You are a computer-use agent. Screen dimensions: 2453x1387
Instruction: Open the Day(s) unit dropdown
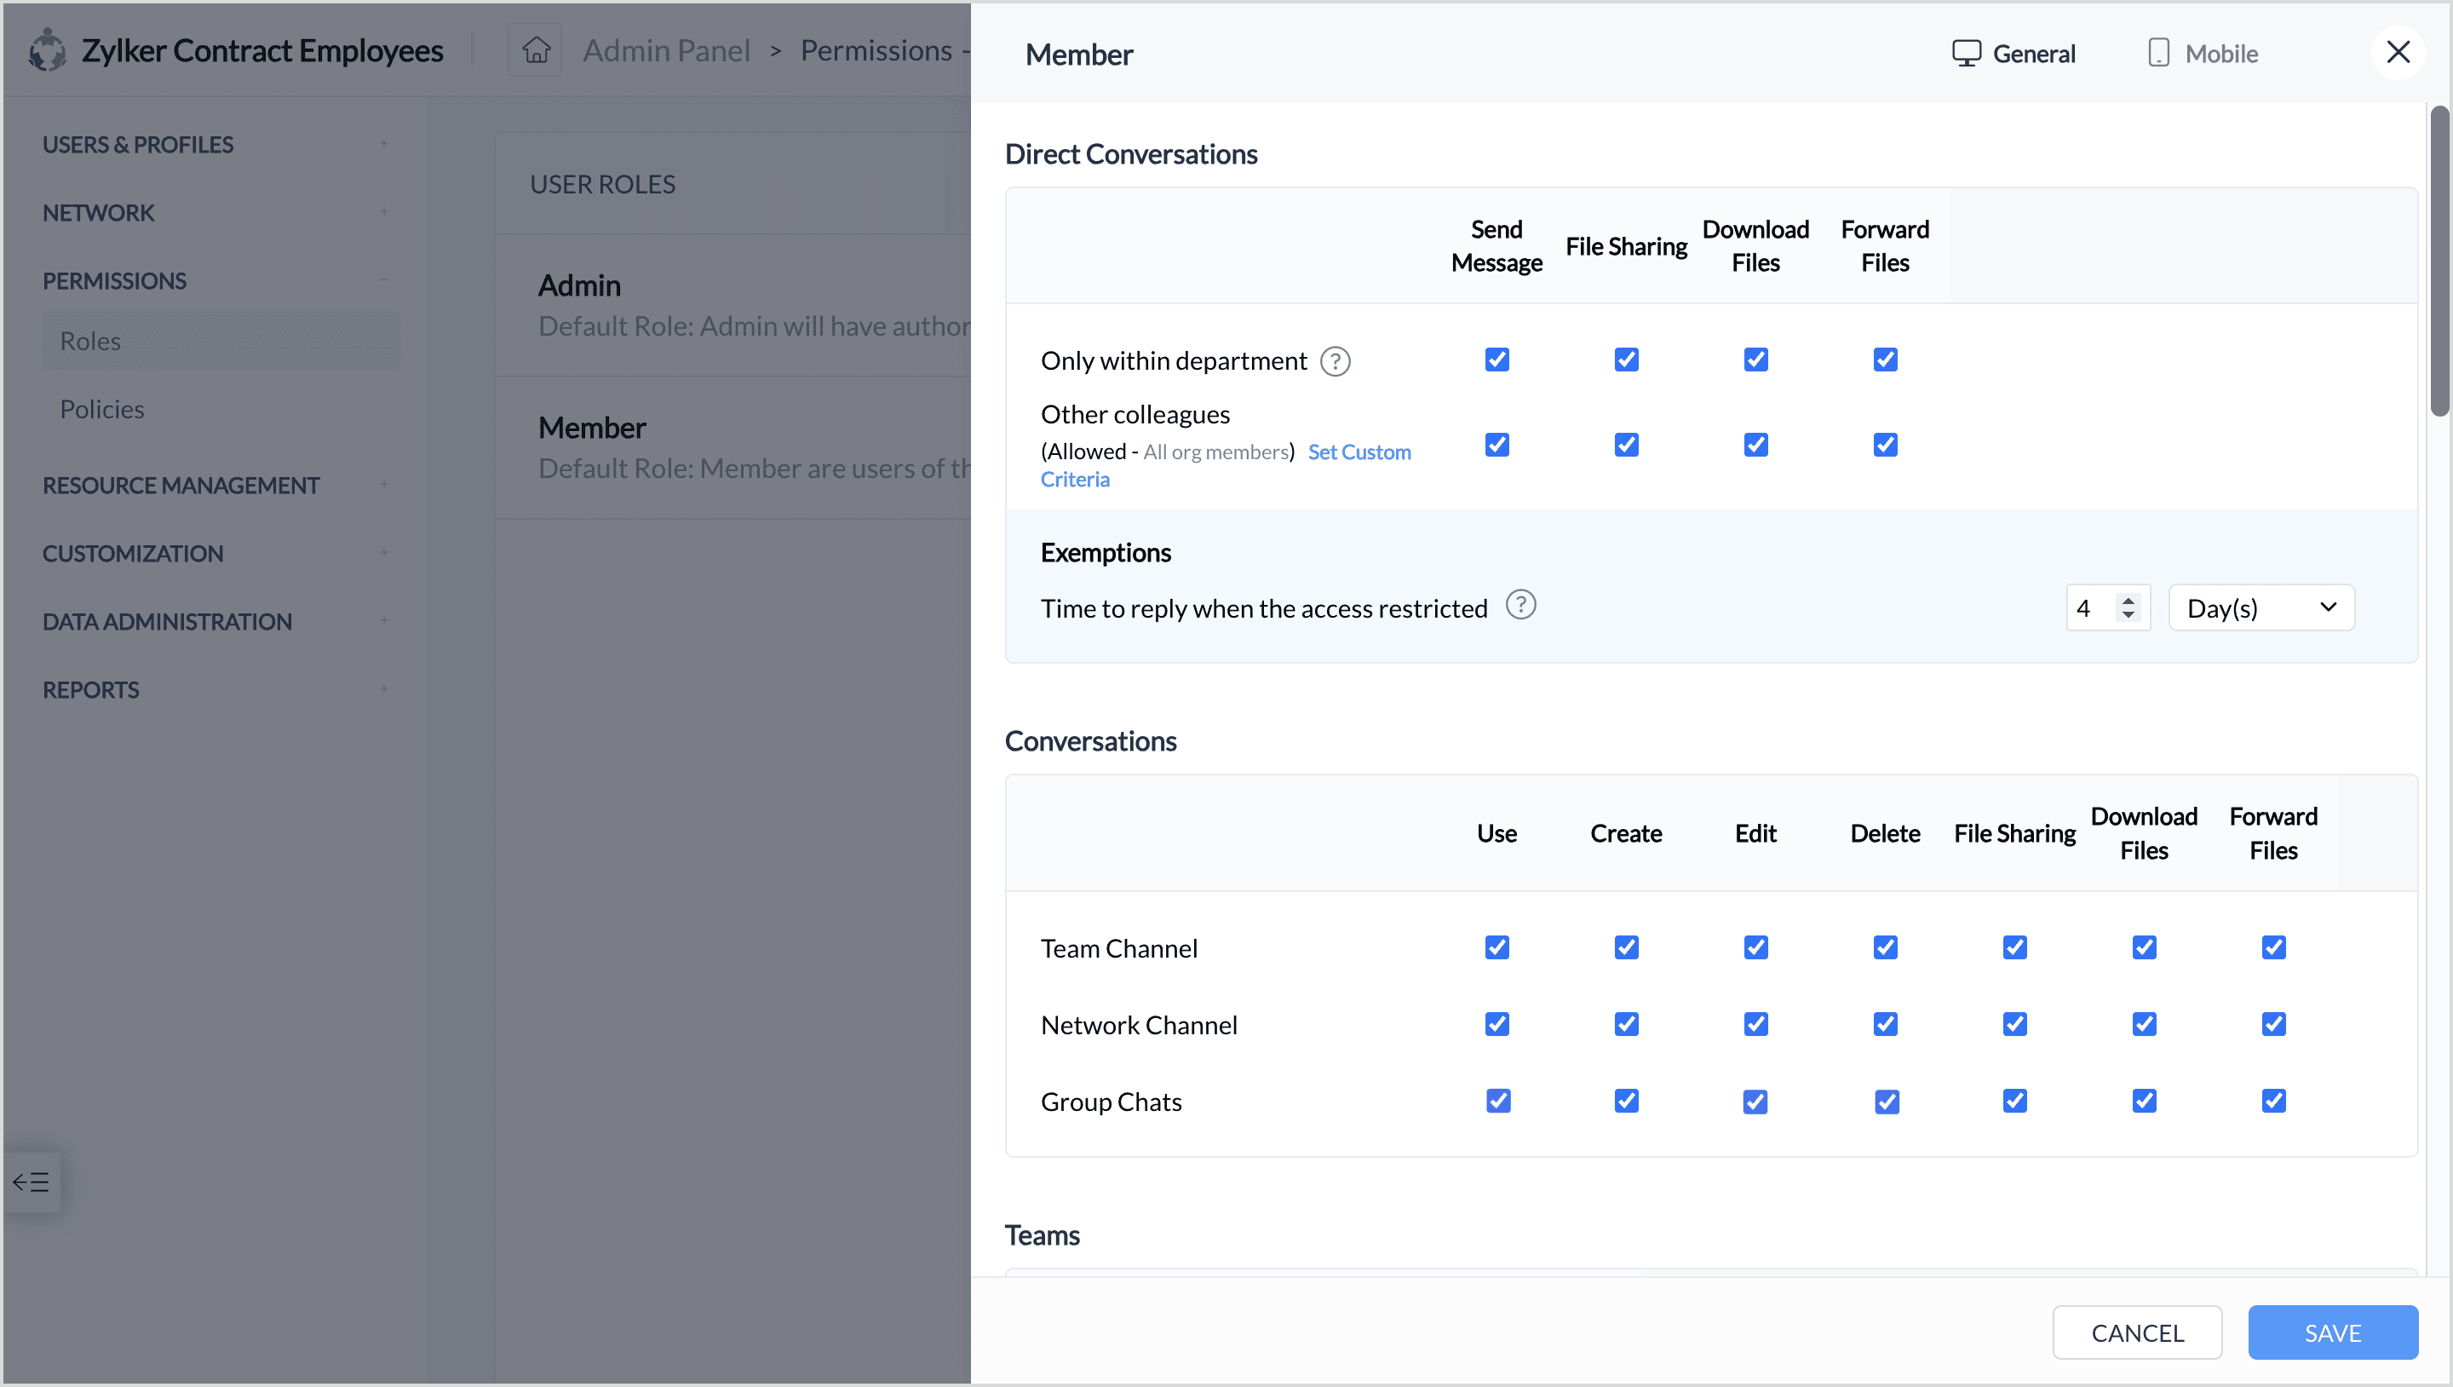click(2261, 607)
